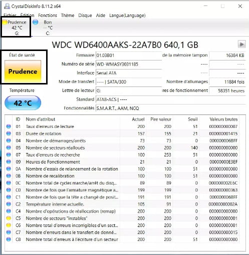Click the drive letter field G:
This screenshot has width=249, height=255.
coord(129,90)
